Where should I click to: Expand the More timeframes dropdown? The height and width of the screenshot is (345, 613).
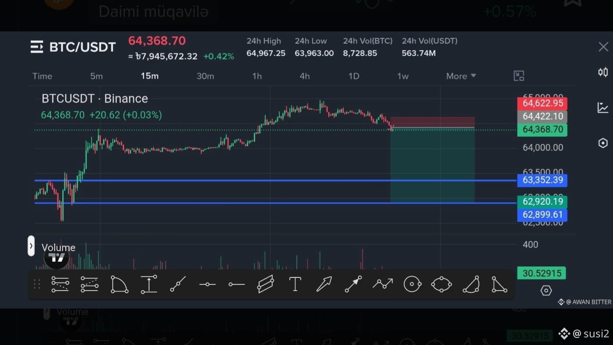[x=461, y=76]
